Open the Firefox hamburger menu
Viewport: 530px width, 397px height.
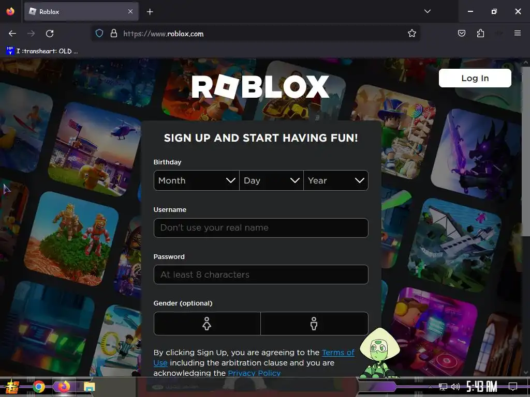click(x=517, y=33)
